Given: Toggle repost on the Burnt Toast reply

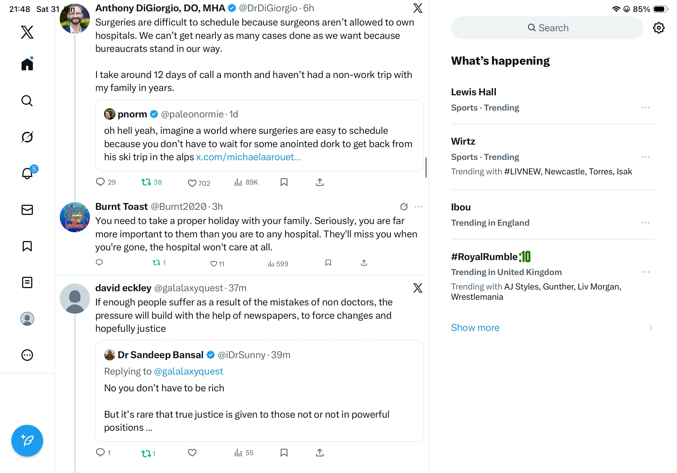Looking at the screenshot, I should click(156, 263).
